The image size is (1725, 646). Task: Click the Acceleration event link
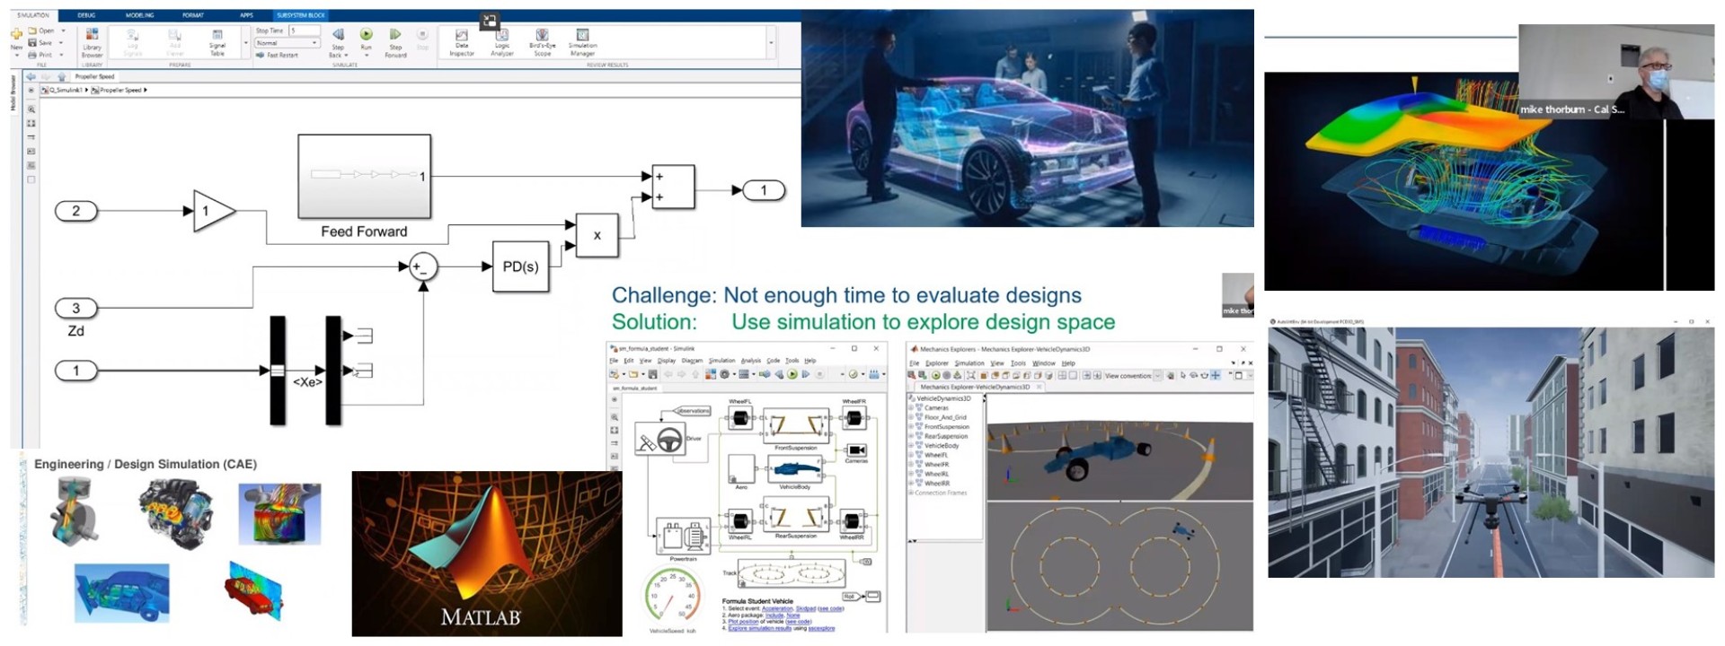coord(777,608)
